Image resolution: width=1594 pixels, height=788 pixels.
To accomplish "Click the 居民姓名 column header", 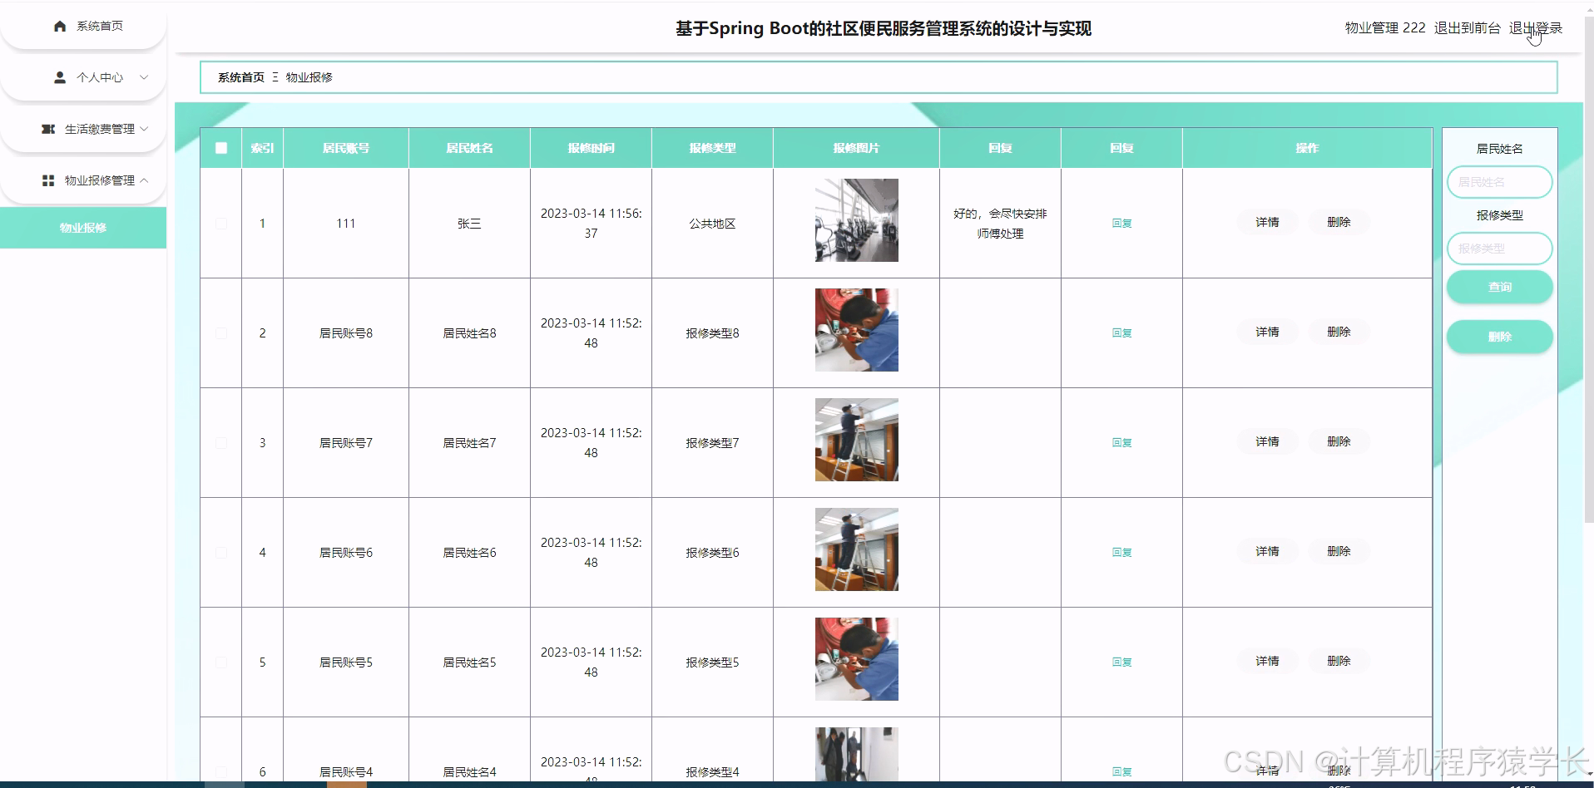I will coord(469,148).
